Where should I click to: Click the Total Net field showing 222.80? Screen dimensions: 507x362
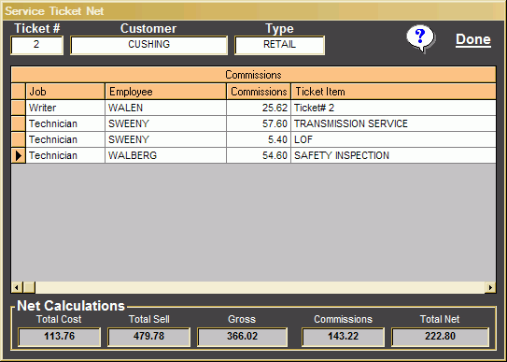[440, 337]
